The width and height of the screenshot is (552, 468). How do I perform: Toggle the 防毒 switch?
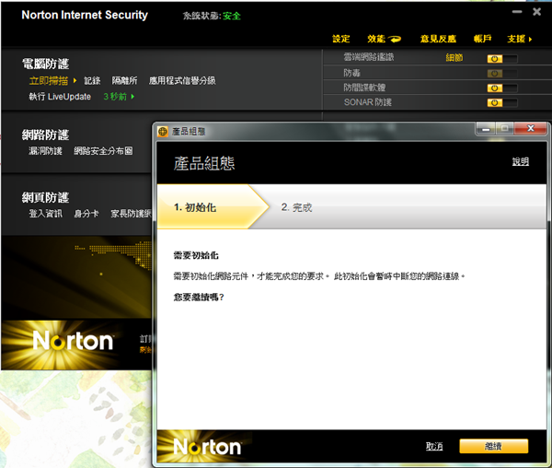(x=502, y=74)
